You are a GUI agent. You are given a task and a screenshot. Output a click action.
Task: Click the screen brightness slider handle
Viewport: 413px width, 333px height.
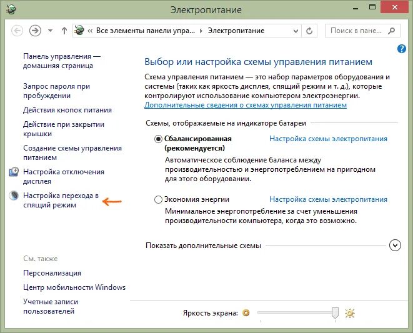coord(335,313)
